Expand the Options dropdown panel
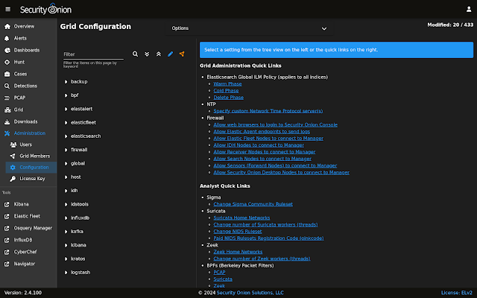Screen dimensions: 477x298 click(250, 28)
